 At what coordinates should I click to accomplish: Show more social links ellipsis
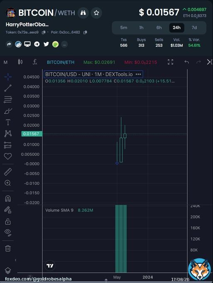[x=64, y=45]
